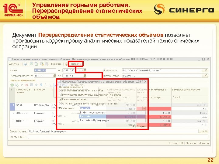Click icon between red X and up arrow
Viewport: 219px width, 164px height.
[31, 85]
